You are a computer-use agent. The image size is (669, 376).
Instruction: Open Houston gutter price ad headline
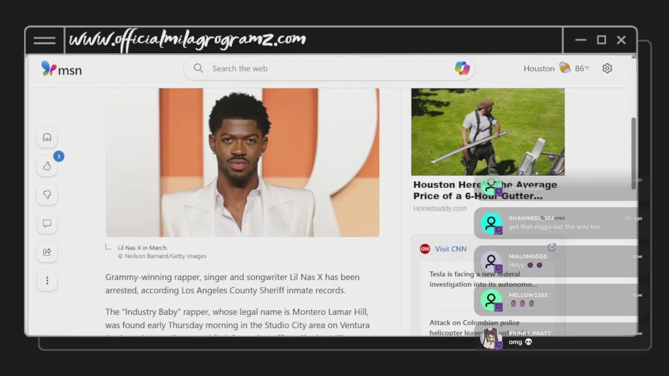tap(485, 190)
